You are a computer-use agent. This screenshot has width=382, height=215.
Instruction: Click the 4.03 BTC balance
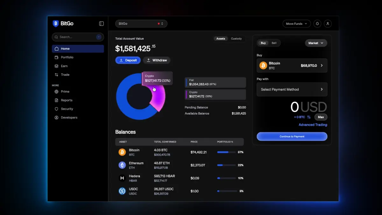(161, 150)
